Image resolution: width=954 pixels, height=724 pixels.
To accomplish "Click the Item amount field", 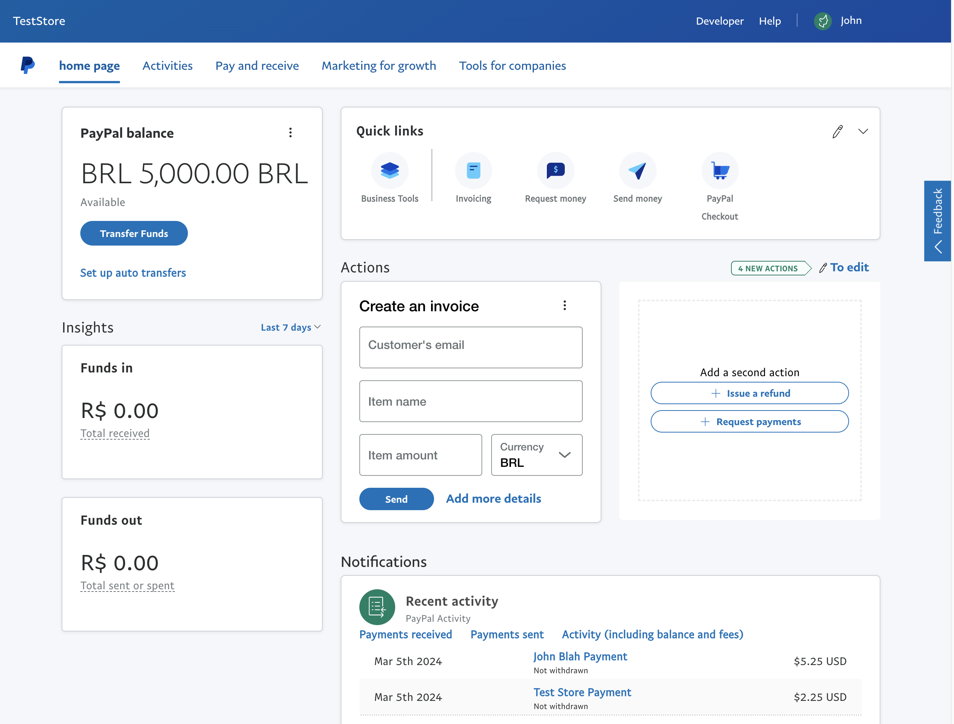I will [421, 455].
